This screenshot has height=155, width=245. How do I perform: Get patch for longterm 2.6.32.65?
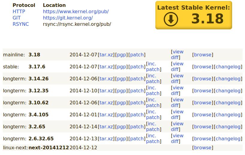(137, 139)
